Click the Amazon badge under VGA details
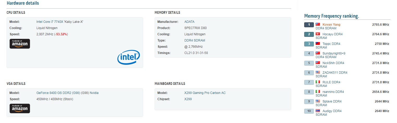The image size is (397, 123). (20, 108)
